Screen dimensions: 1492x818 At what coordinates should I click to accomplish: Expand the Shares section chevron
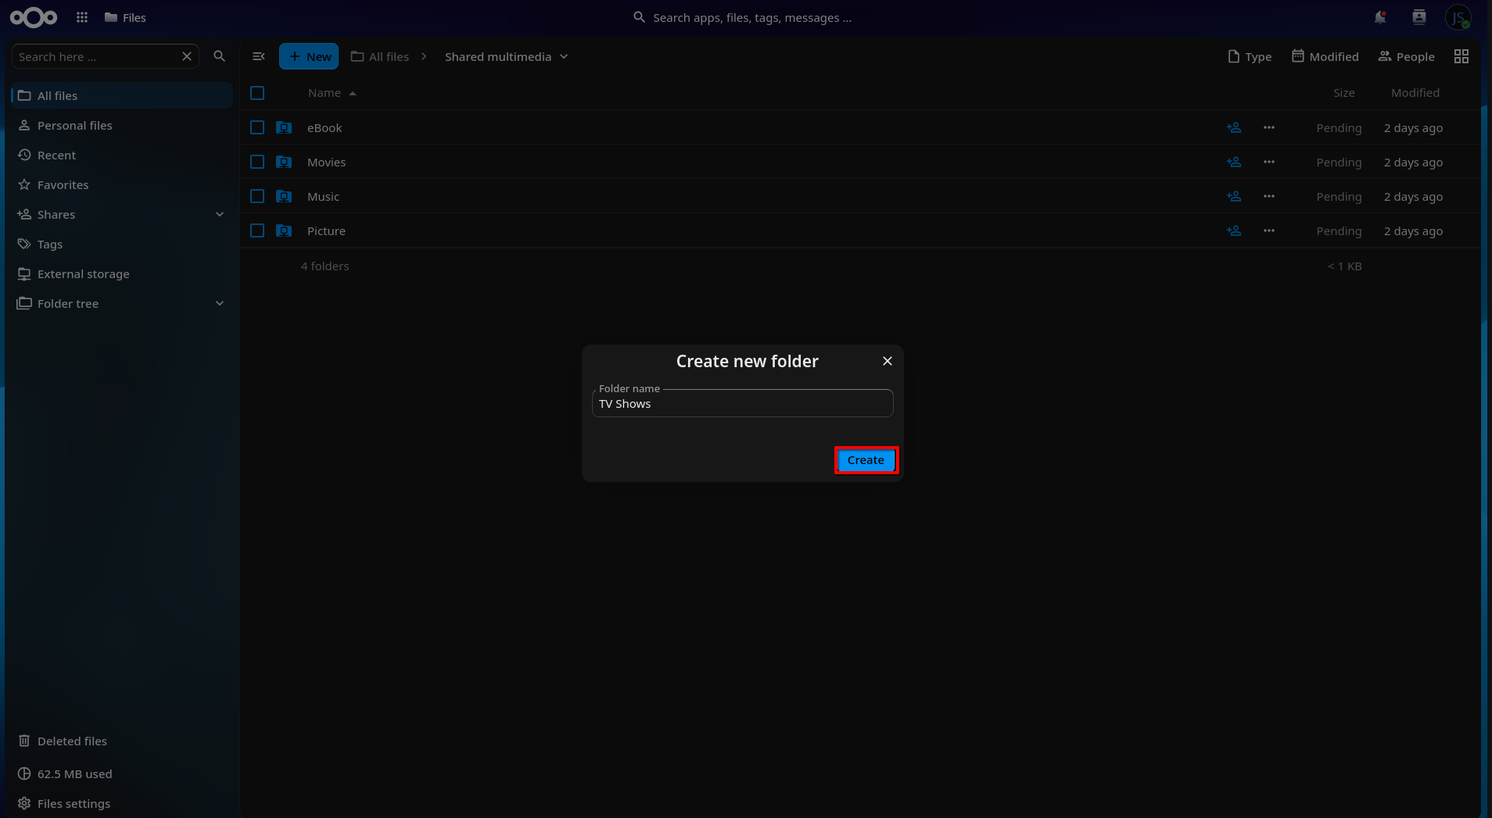click(x=220, y=214)
